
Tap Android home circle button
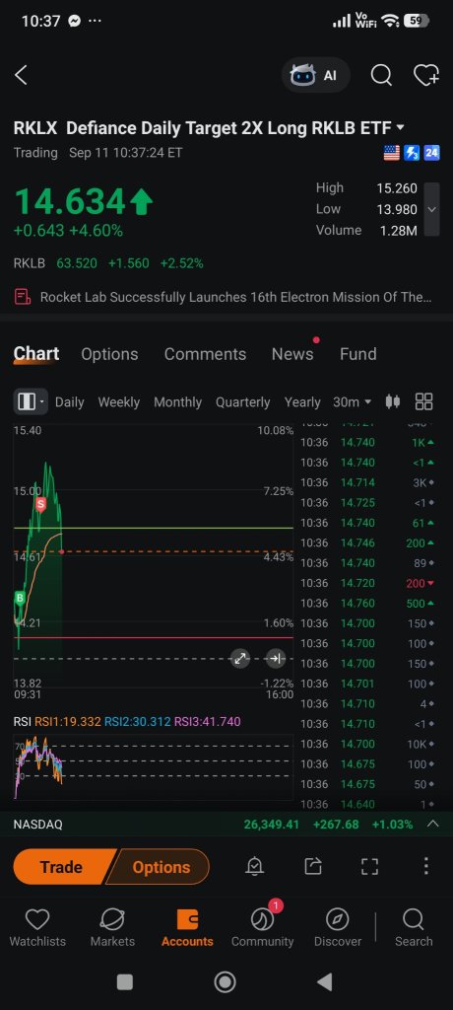coord(226,981)
